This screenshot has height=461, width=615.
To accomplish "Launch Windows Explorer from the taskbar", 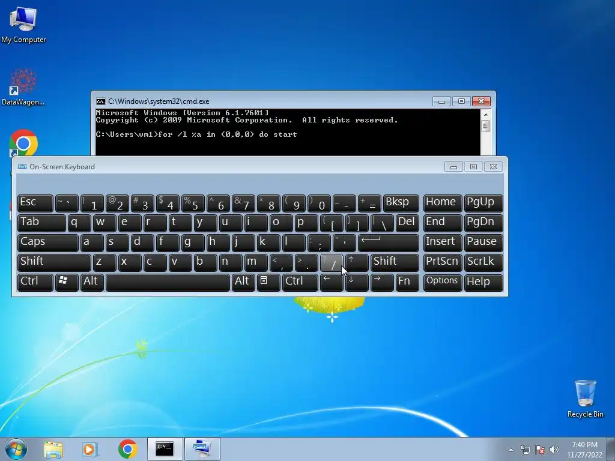I will 53,449.
